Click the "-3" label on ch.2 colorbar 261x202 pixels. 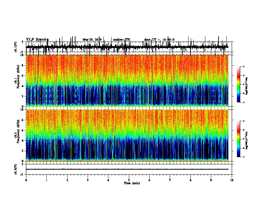(x=243, y=121)
